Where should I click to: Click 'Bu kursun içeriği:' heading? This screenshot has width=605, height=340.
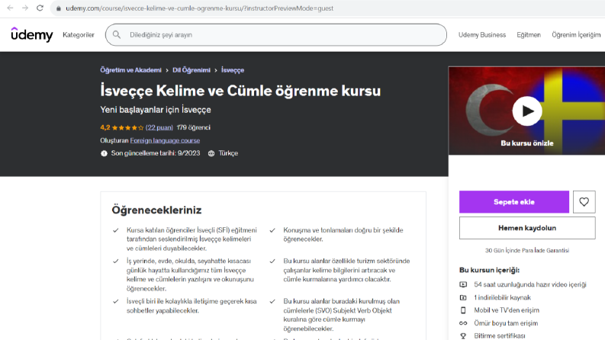(489, 270)
